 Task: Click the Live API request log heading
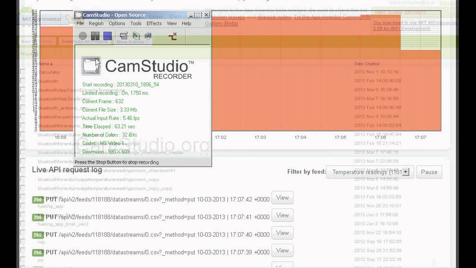point(67,170)
